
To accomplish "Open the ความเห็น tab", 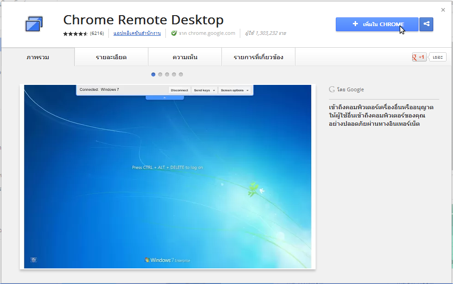I will [185, 57].
